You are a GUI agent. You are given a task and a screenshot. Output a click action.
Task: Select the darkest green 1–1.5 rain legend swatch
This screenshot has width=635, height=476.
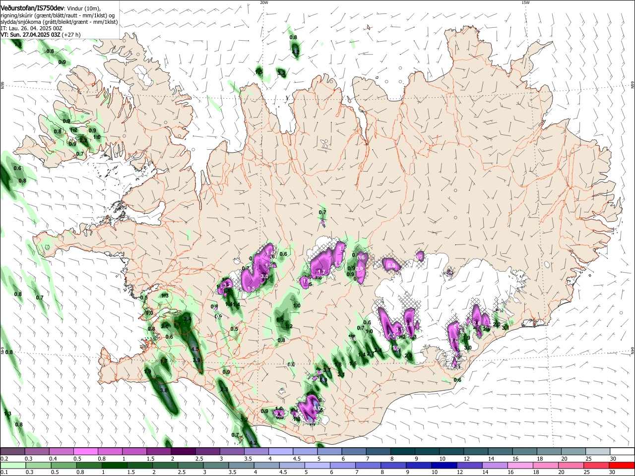[115, 465]
